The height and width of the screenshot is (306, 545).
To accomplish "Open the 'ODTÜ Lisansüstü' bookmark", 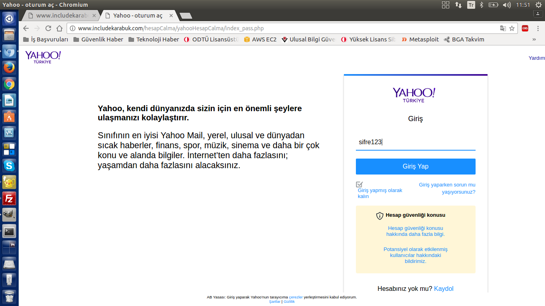I will 211,39.
